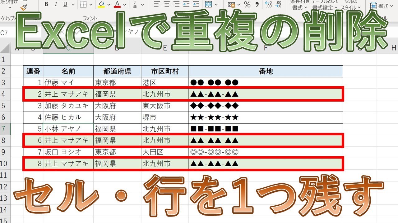
Task: Open テーブルとして書式設定 menu
Action: (325, 5)
